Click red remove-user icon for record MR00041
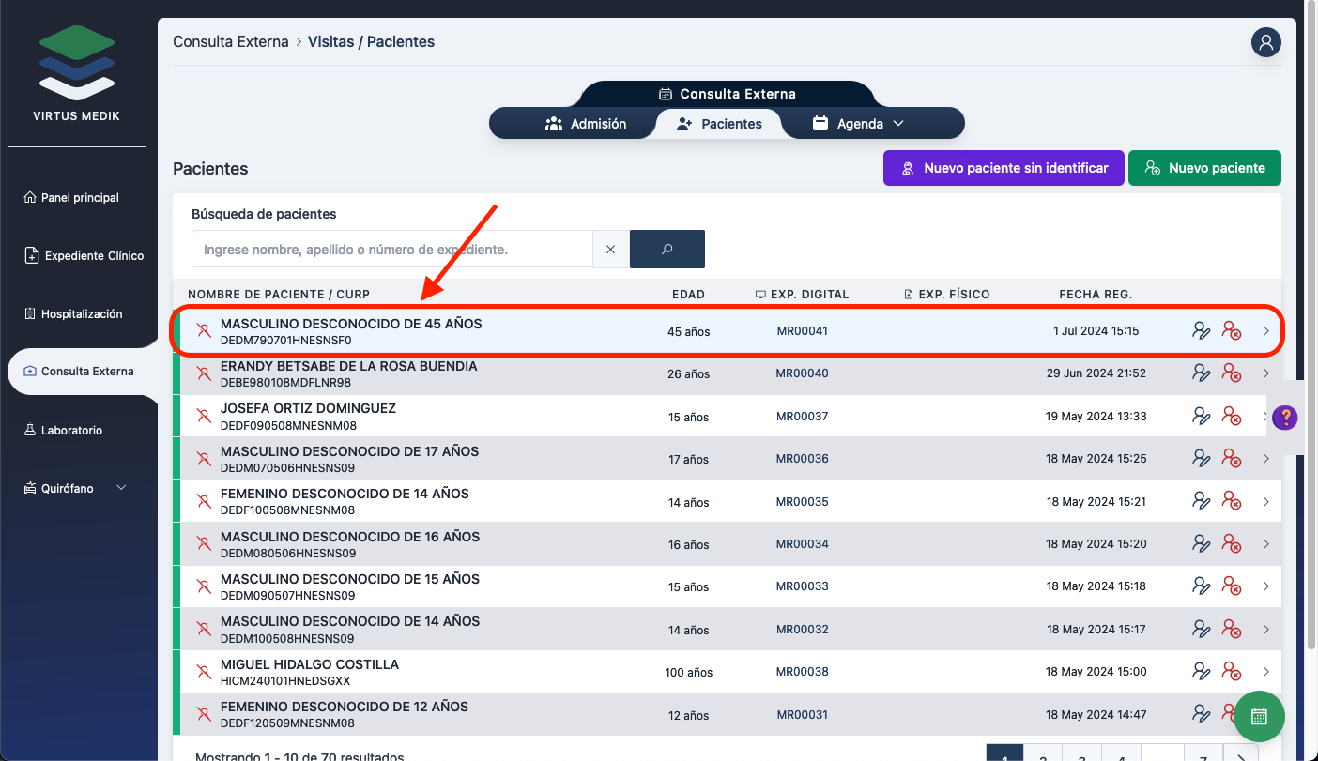Viewport: 1318px width, 761px height. click(x=1231, y=331)
